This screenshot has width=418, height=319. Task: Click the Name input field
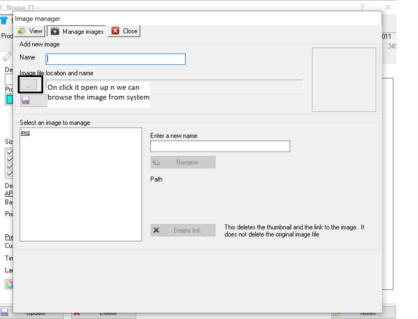(x=116, y=59)
